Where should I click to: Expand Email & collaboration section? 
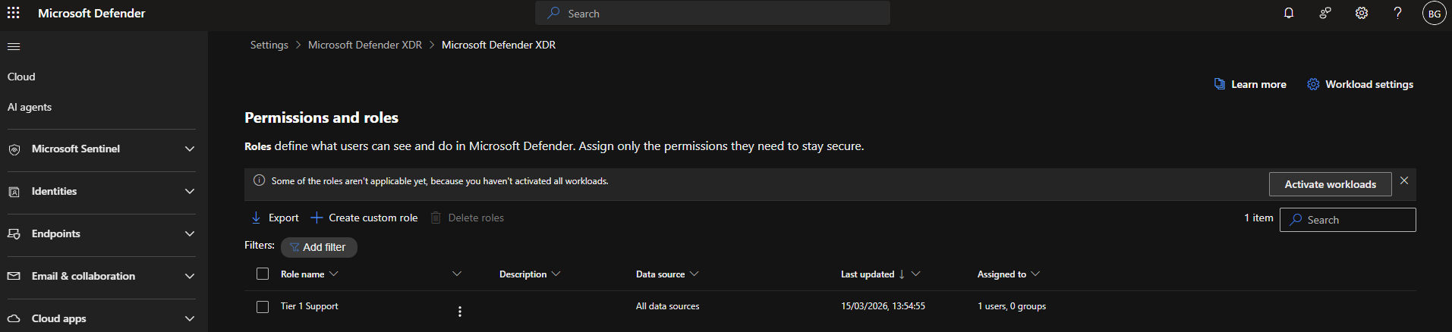pos(102,277)
